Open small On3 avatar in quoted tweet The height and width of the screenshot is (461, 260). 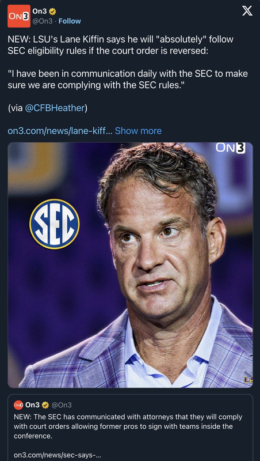click(18, 405)
